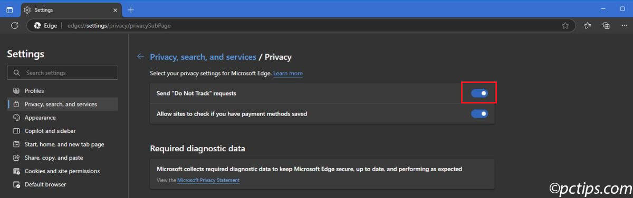This screenshot has width=633, height=198.
Task: Click the Cookies and site permissions icon
Action: [16, 171]
